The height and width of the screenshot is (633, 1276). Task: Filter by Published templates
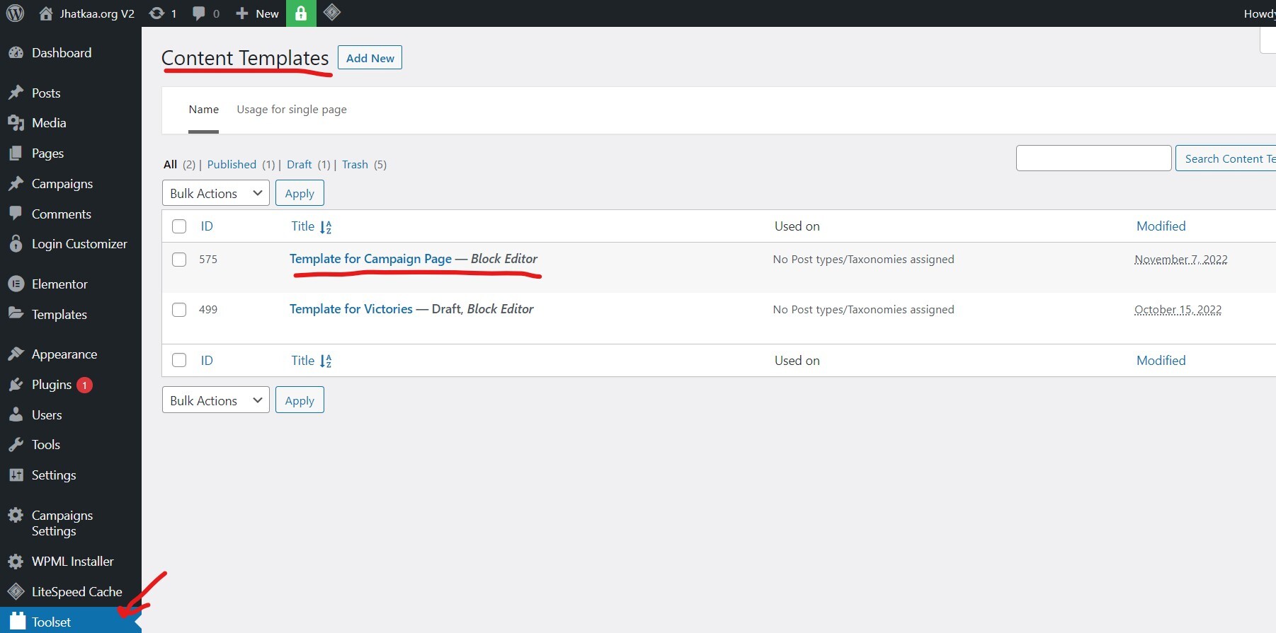(x=232, y=165)
